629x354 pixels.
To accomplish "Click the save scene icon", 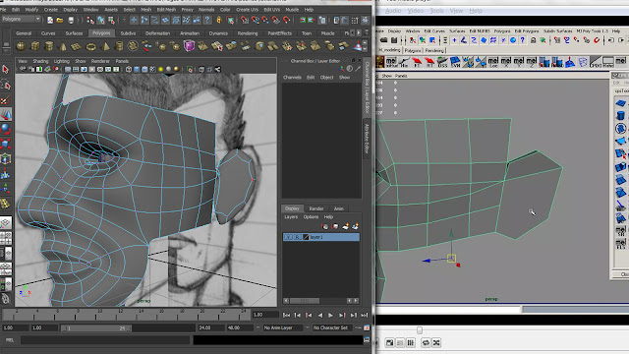I will click(x=71, y=20).
